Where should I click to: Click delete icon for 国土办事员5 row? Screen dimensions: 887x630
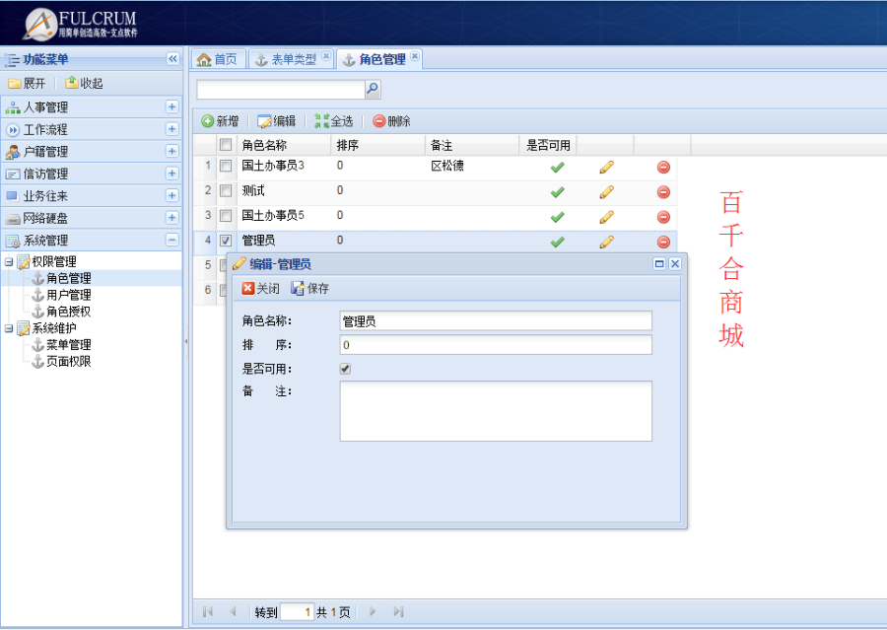tap(663, 217)
